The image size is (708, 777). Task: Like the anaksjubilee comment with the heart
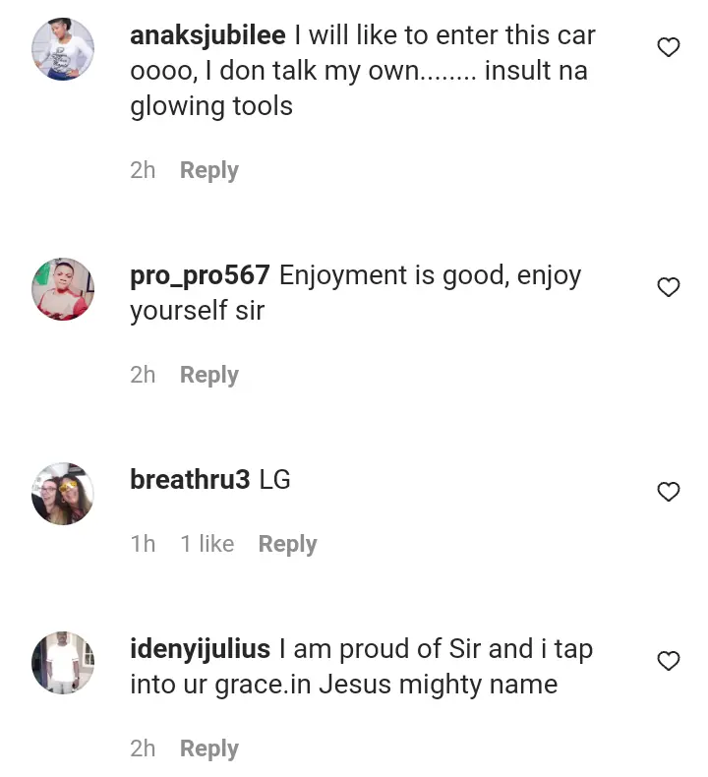669,47
